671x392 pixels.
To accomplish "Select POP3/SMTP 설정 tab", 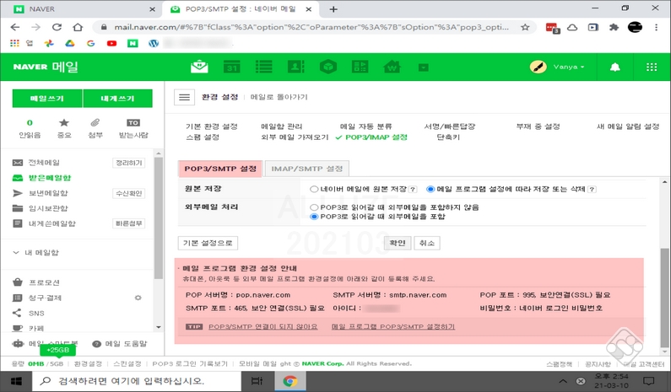I will pos(220,169).
